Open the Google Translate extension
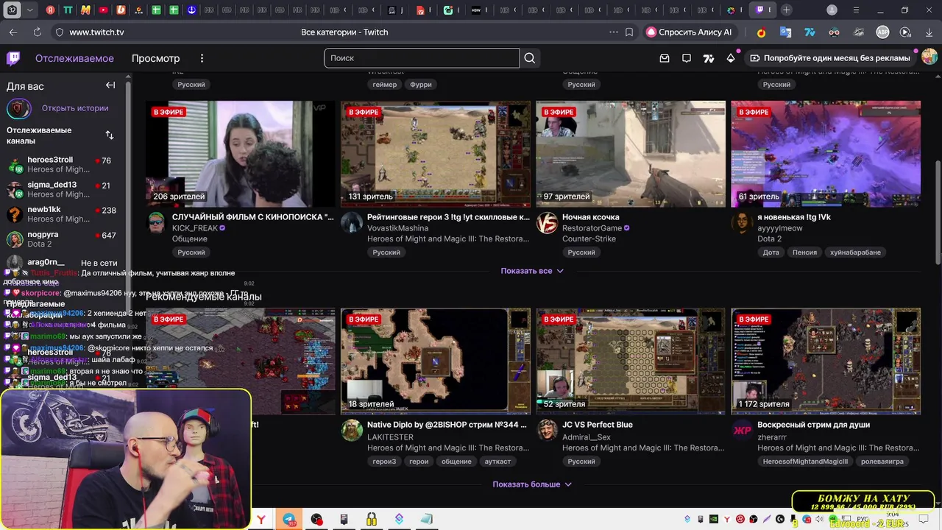 pyautogui.click(x=785, y=32)
